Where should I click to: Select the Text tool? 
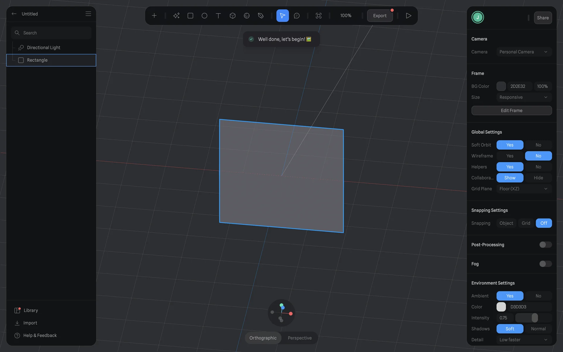[218, 16]
